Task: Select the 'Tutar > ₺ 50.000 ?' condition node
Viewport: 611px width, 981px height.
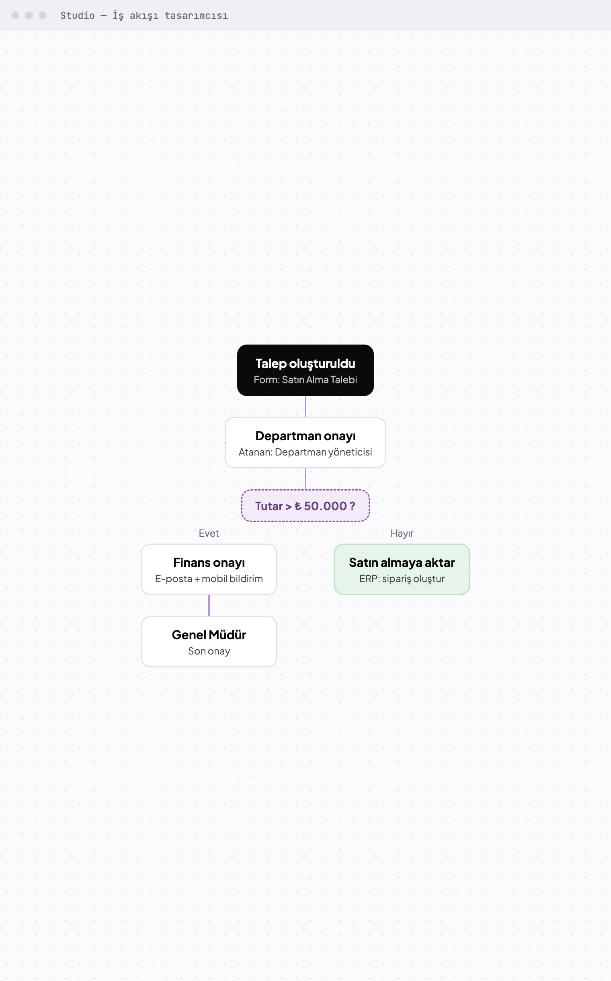Action: pyautogui.click(x=305, y=506)
